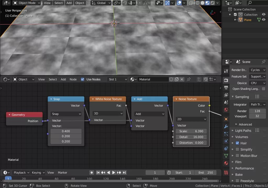Enable the Motion Blur checkbox

(x=237, y=156)
